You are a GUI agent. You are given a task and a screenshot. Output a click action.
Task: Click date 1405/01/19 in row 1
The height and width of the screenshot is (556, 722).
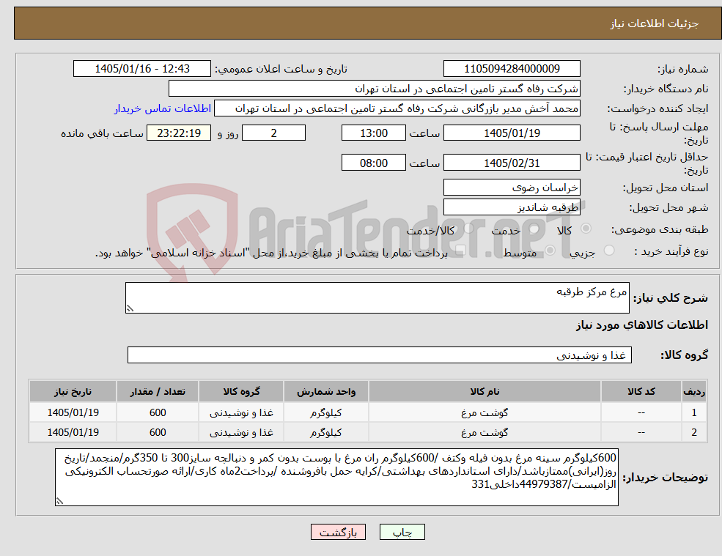[73, 412]
